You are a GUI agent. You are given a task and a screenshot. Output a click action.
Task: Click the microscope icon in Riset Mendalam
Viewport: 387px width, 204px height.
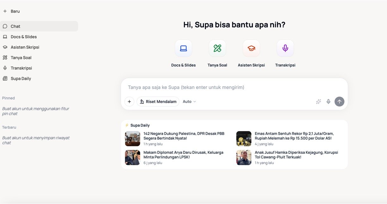tap(142, 101)
